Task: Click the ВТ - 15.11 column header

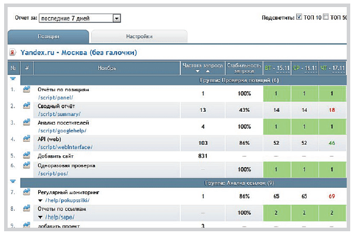Action: [x=277, y=68]
